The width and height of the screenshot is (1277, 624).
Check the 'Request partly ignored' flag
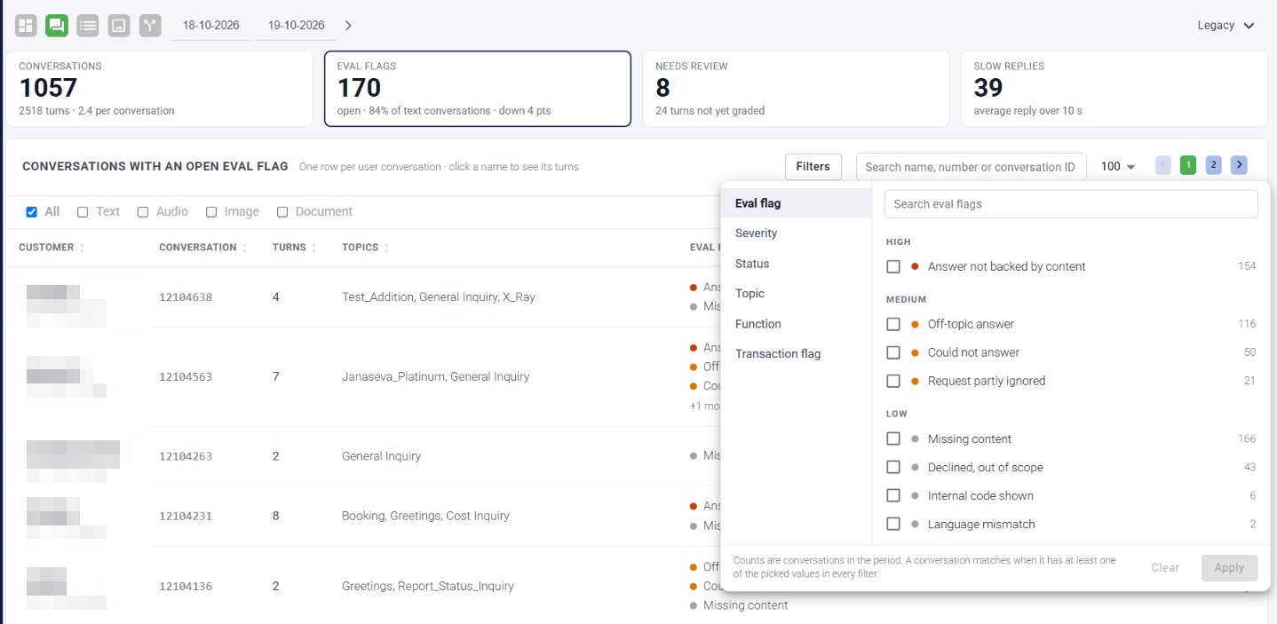(893, 381)
